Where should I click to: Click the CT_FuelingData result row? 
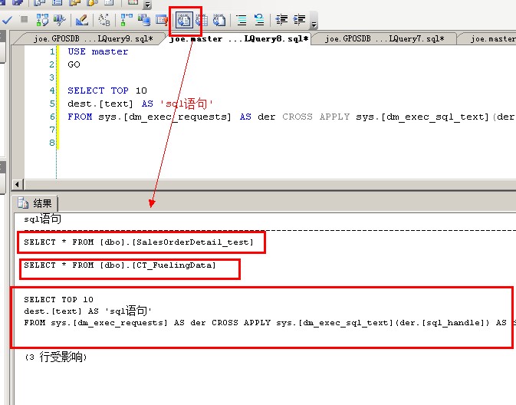[120, 265]
